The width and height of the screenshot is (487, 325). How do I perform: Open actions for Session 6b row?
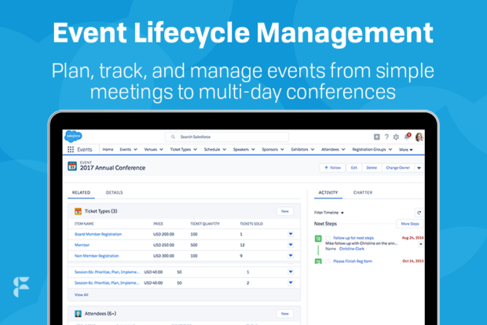(x=291, y=272)
